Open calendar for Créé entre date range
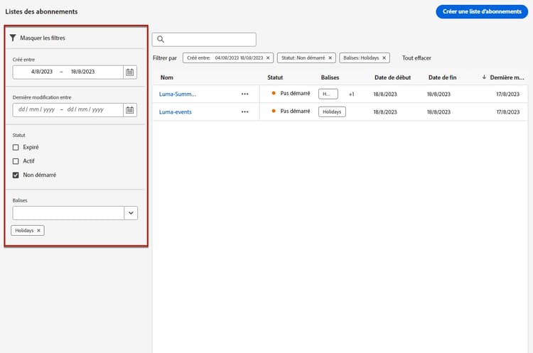 click(x=130, y=72)
